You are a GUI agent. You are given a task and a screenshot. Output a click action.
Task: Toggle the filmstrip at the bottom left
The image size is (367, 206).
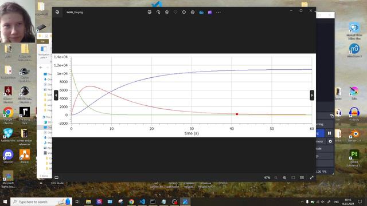(x=56, y=177)
